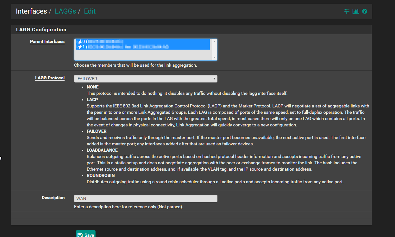Viewport: 395px width, 237px height.
Task: Click the floppy disk icon on Save
Action: click(x=80, y=235)
